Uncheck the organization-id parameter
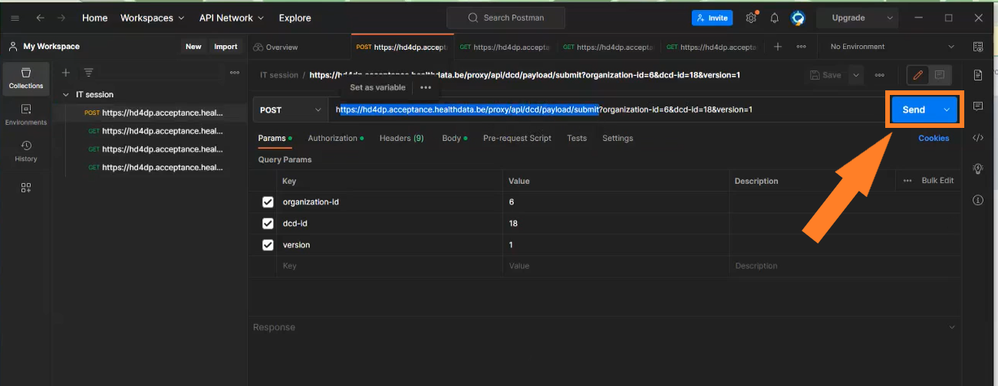This screenshot has width=998, height=386. [x=268, y=202]
